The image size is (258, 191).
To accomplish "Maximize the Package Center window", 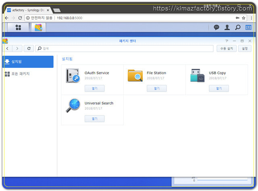I will coord(242,41).
